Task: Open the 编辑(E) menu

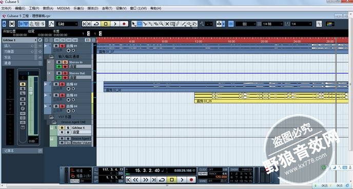Action: click(x=20, y=8)
